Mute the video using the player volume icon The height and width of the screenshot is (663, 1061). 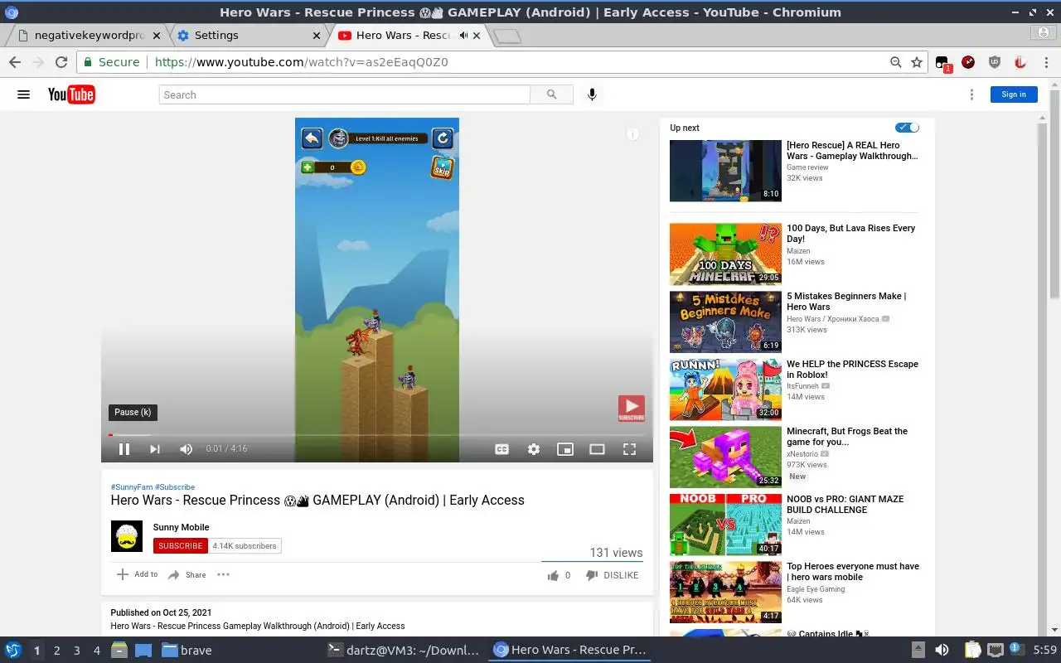click(186, 449)
